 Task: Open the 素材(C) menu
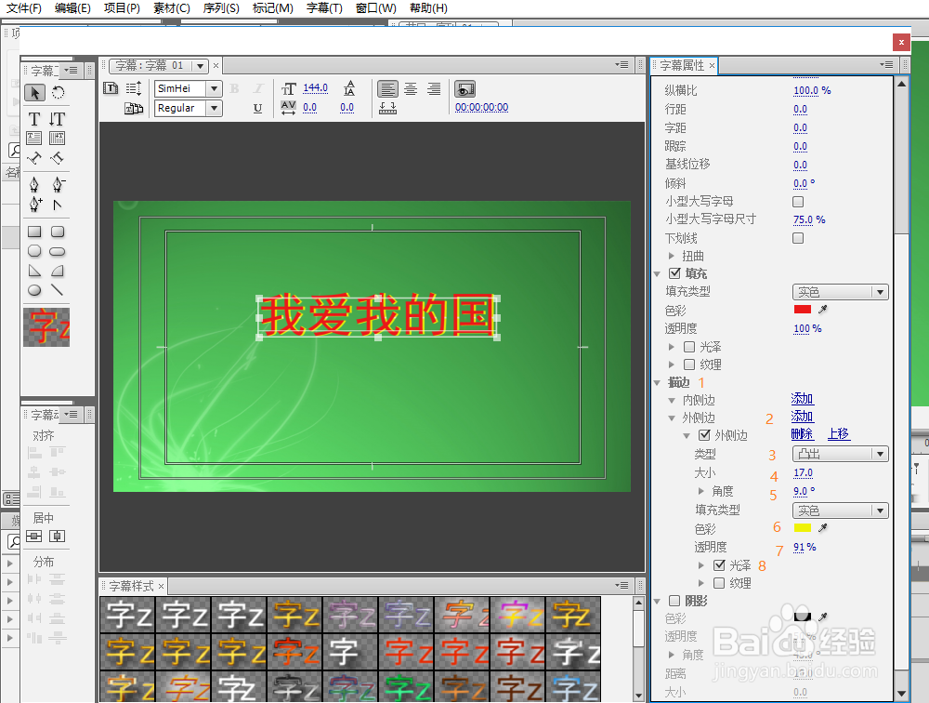pyautogui.click(x=171, y=8)
